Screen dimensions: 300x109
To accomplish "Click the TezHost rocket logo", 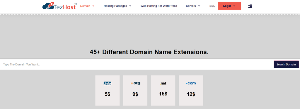I will click(x=59, y=6).
